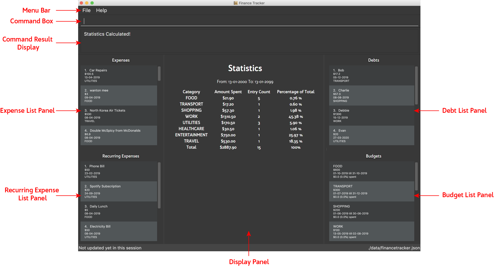Select Evan's debt entry
This screenshot has height=266, width=494.
(372, 136)
